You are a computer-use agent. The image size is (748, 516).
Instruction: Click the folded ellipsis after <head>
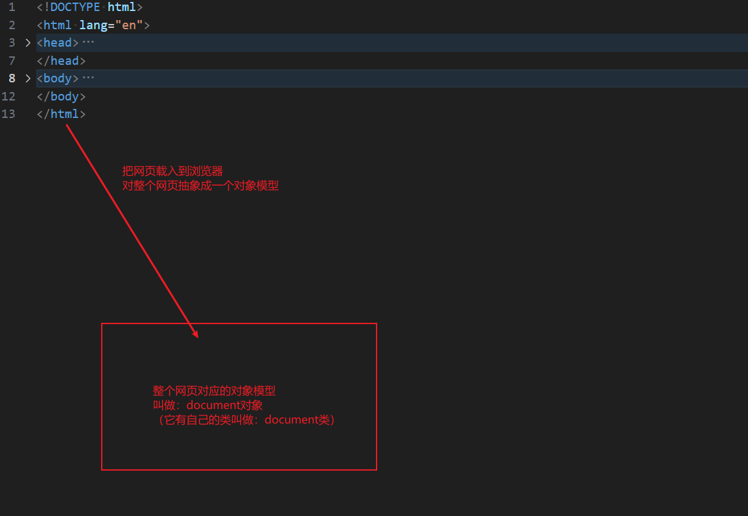(88, 42)
